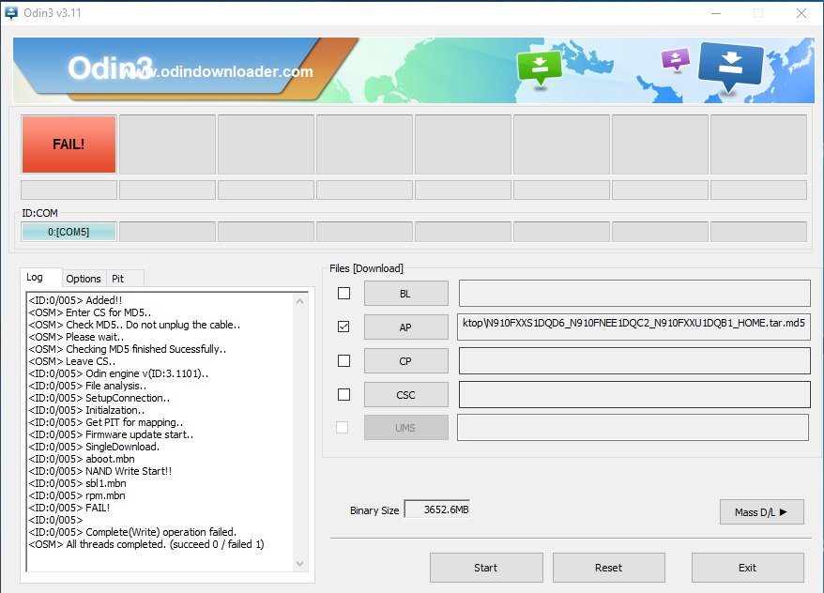Click the AP button to browse firmware

point(405,327)
